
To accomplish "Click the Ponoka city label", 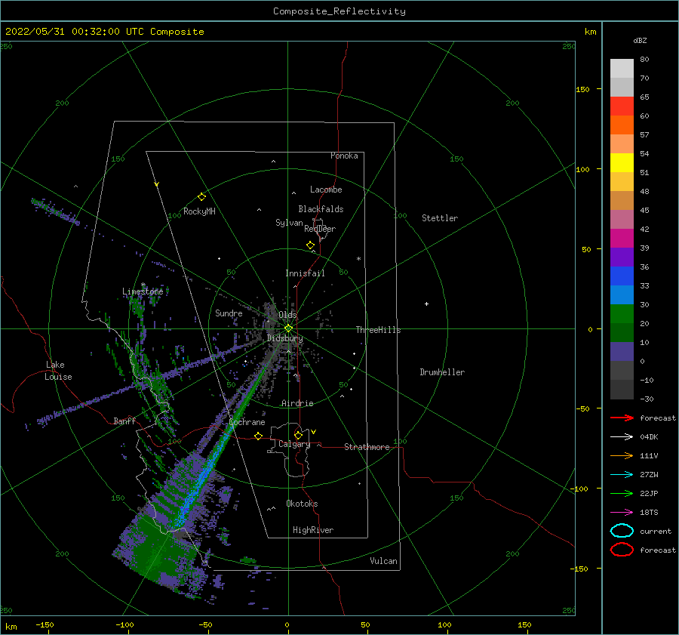I will 344,156.
